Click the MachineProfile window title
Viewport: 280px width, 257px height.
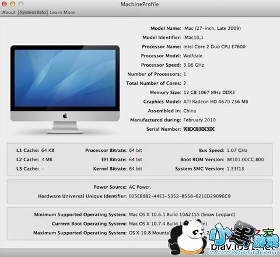pyautogui.click(x=140, y=4)
